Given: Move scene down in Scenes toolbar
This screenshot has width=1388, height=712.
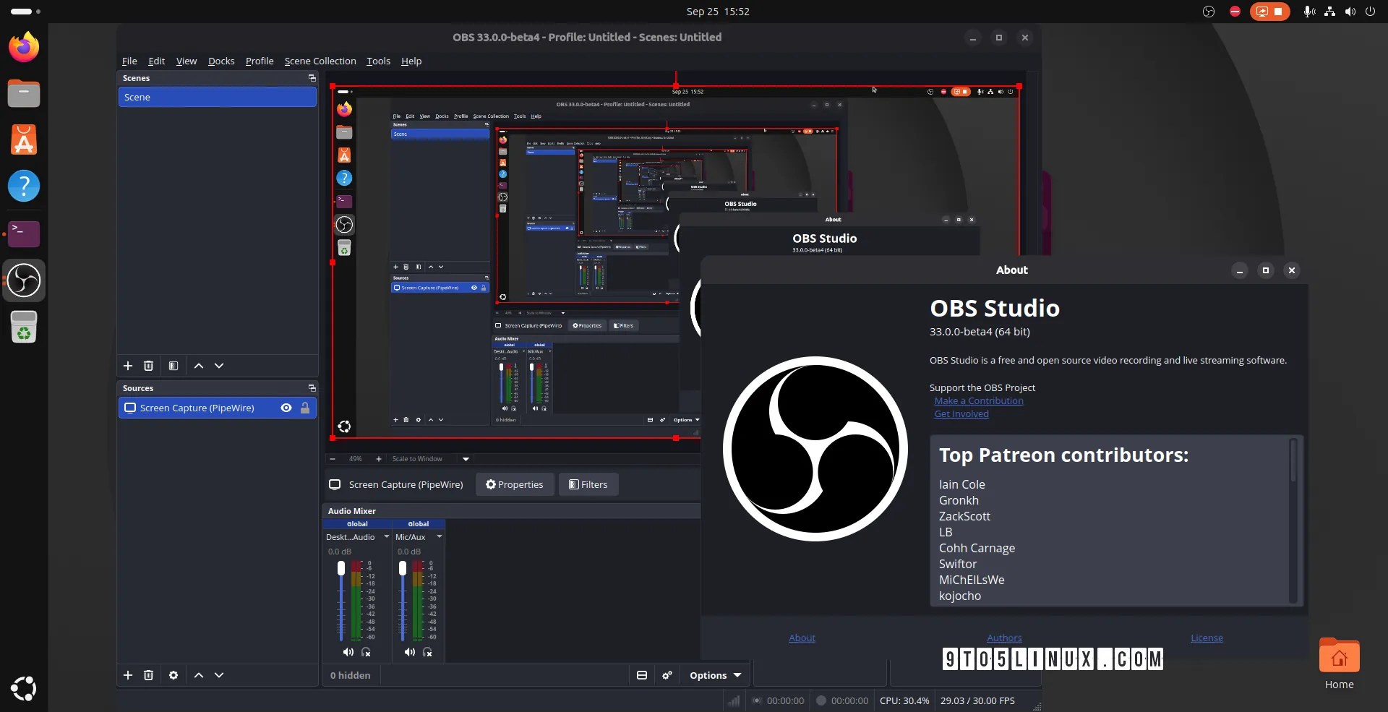Looking at the screenshot, I should (219, 366).
